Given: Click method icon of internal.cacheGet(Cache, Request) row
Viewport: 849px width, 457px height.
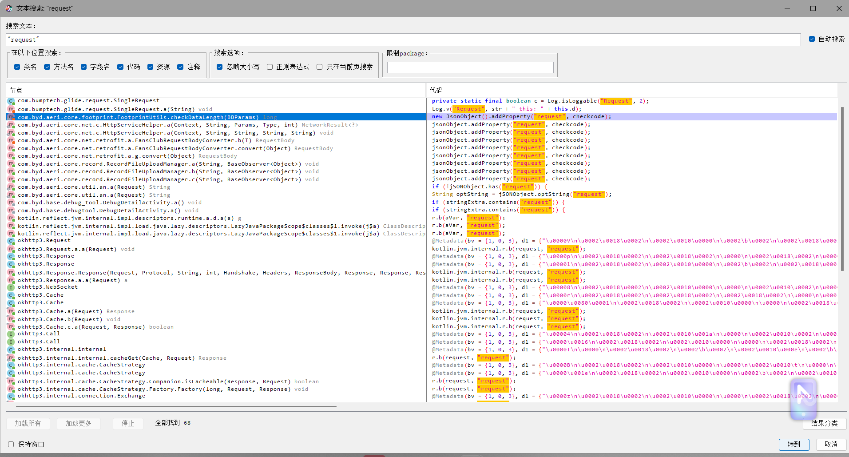Looking at the screenshot, I should tap(11, 358).
